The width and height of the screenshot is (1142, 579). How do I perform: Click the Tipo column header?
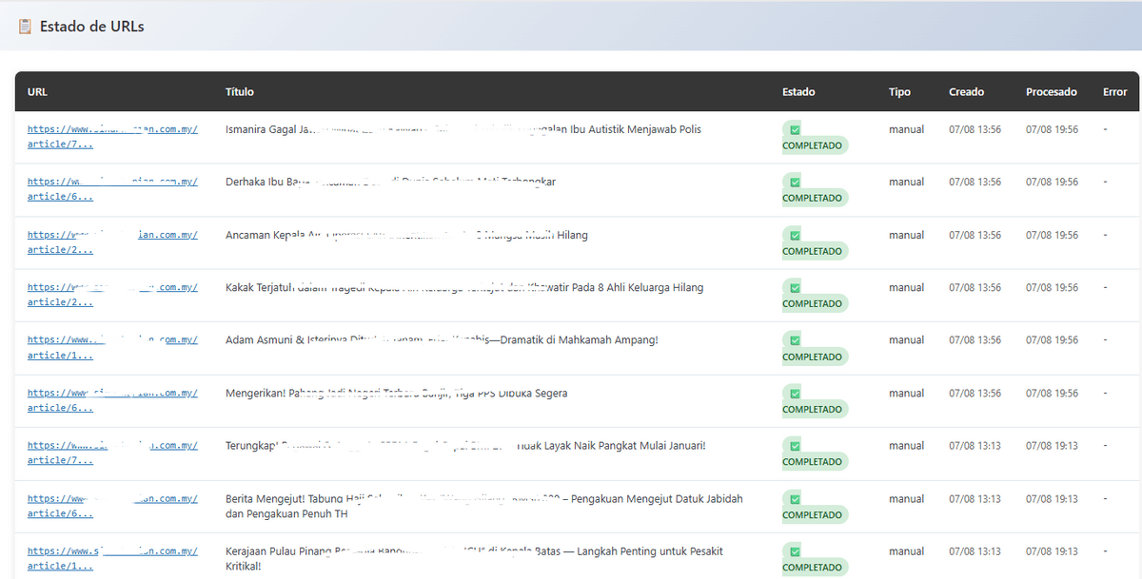[x=899, y=92]
